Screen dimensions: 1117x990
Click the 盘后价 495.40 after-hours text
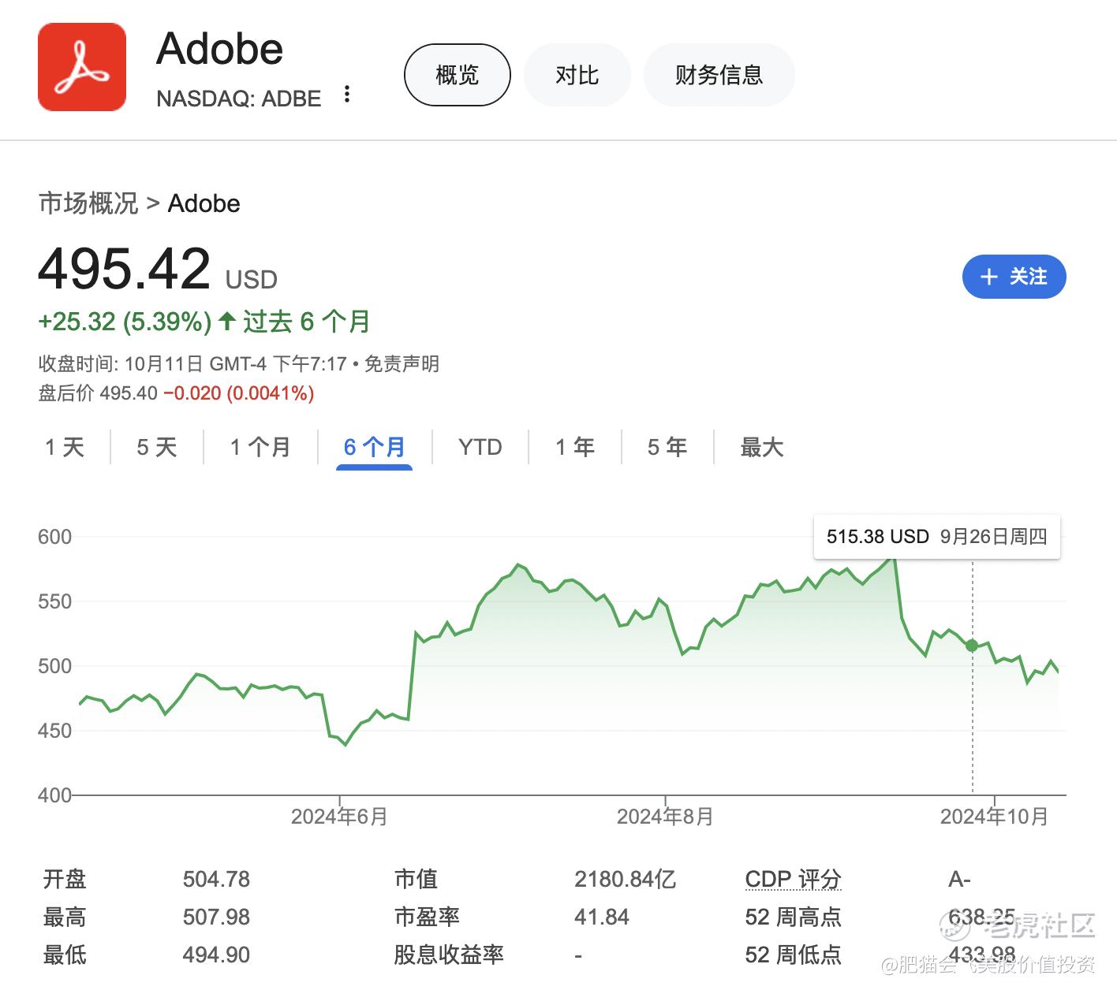99,393
